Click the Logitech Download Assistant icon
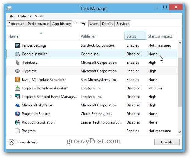Image resolution: width=191 pixels, height=158 pixels. point(17,88)
